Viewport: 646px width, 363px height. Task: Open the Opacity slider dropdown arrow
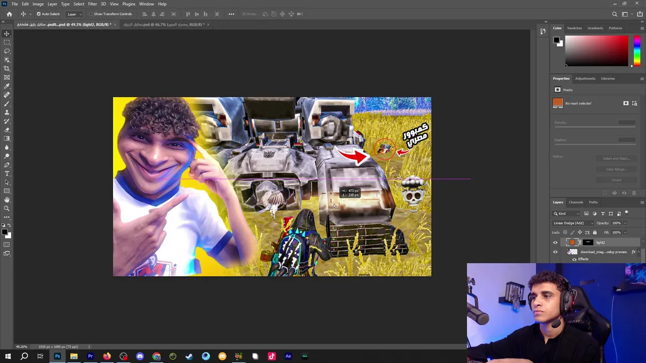coord(625,223)
